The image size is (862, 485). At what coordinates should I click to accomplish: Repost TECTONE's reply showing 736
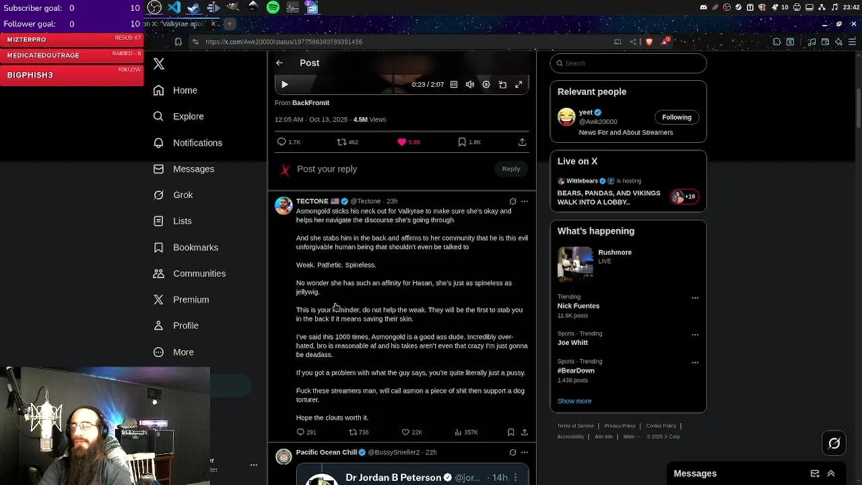tap(359, 432)
